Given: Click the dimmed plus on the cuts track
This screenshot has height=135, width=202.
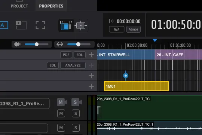Looking at the screenshot, I should pos(91,65).
